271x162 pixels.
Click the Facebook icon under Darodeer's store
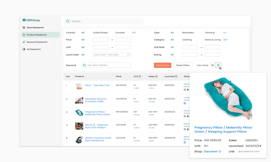(188, 116)
